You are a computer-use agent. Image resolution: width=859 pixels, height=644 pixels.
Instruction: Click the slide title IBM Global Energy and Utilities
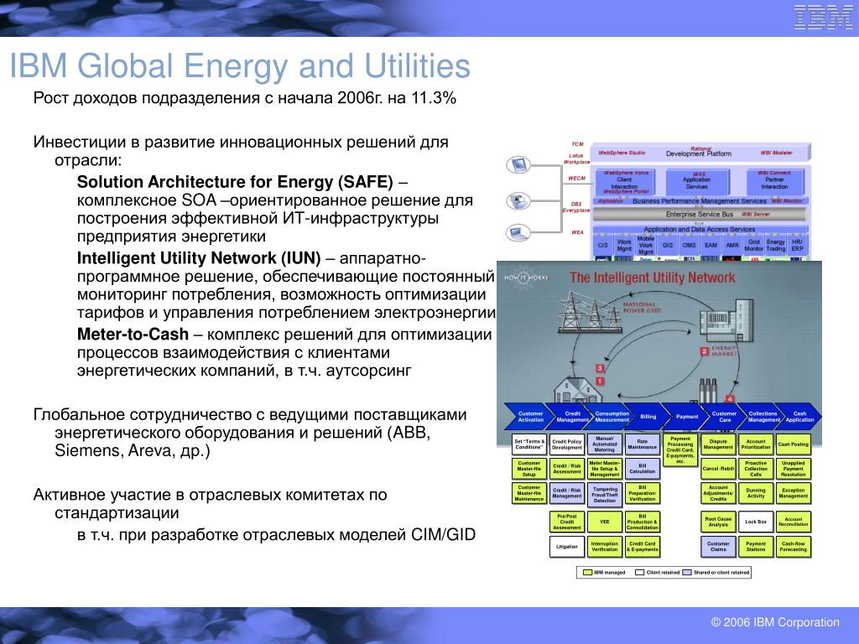click(240, 65)
